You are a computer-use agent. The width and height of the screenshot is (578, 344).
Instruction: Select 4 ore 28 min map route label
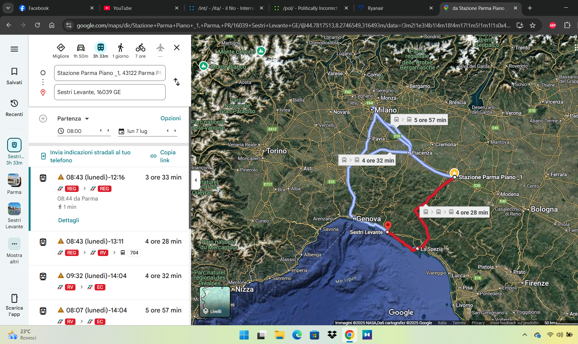click(x=455, y=212)
